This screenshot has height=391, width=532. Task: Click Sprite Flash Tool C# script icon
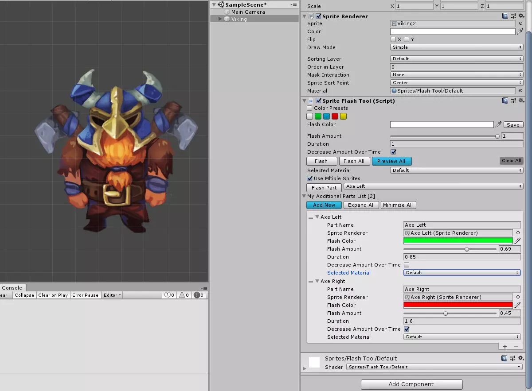point(311,101)
